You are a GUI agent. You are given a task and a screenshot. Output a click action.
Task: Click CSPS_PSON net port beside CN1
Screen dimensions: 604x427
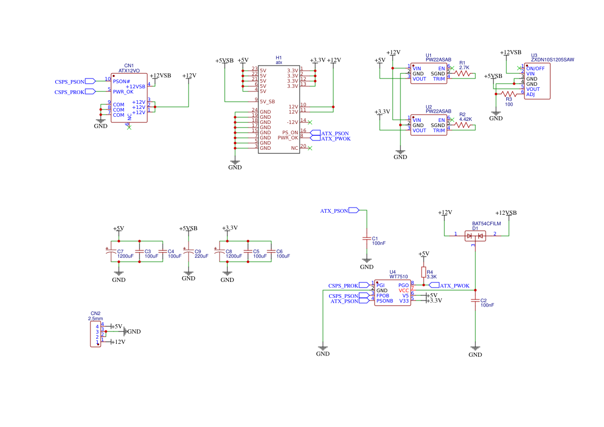[x=75, y=81]
